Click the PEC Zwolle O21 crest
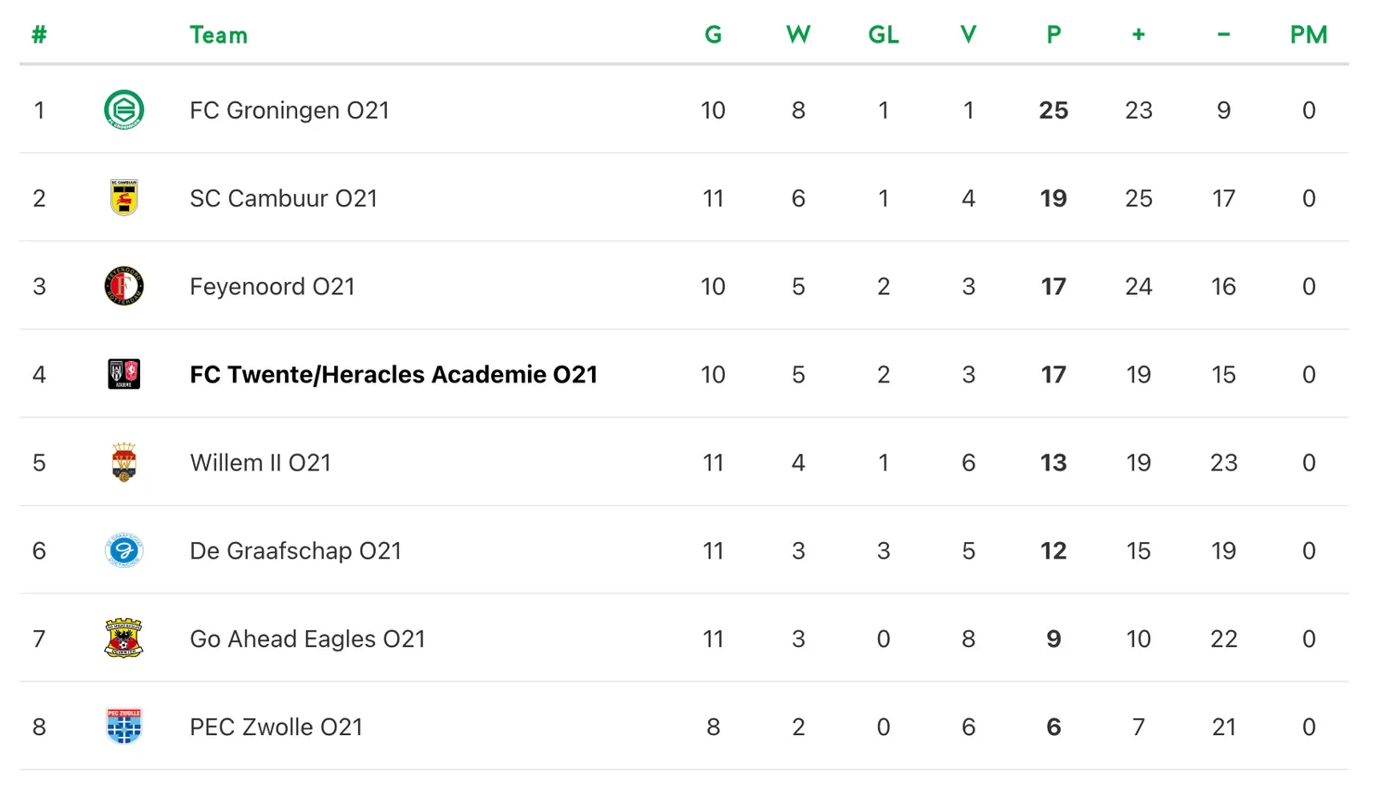 click(123, 727)
